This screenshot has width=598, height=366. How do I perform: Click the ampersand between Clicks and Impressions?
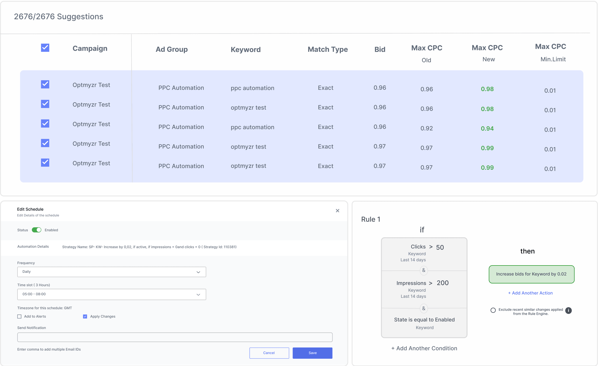424,270
